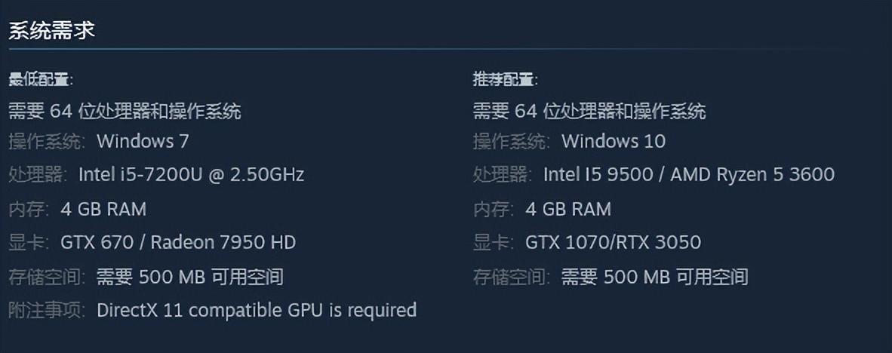Click the 4 GB RAM value under 推荐配置
The height and width of the screenshot is (353, 892).
pos(568,209)
